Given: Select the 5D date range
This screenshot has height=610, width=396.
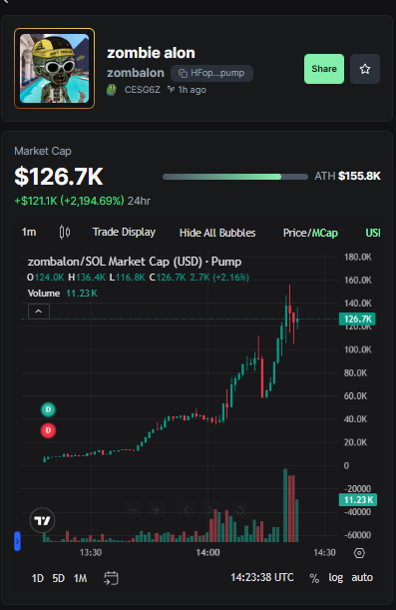Looking at the screenshot, I should tap(58, 578).
